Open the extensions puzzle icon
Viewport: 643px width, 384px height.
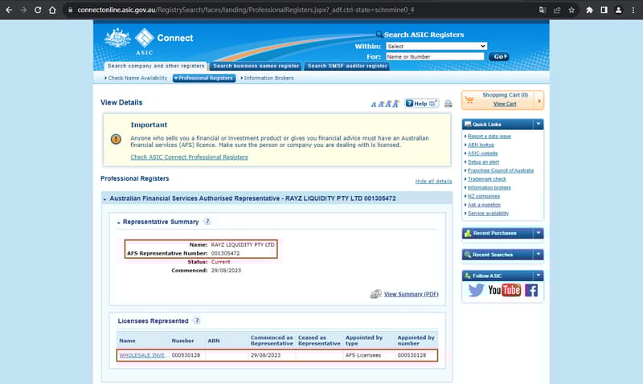589,10
